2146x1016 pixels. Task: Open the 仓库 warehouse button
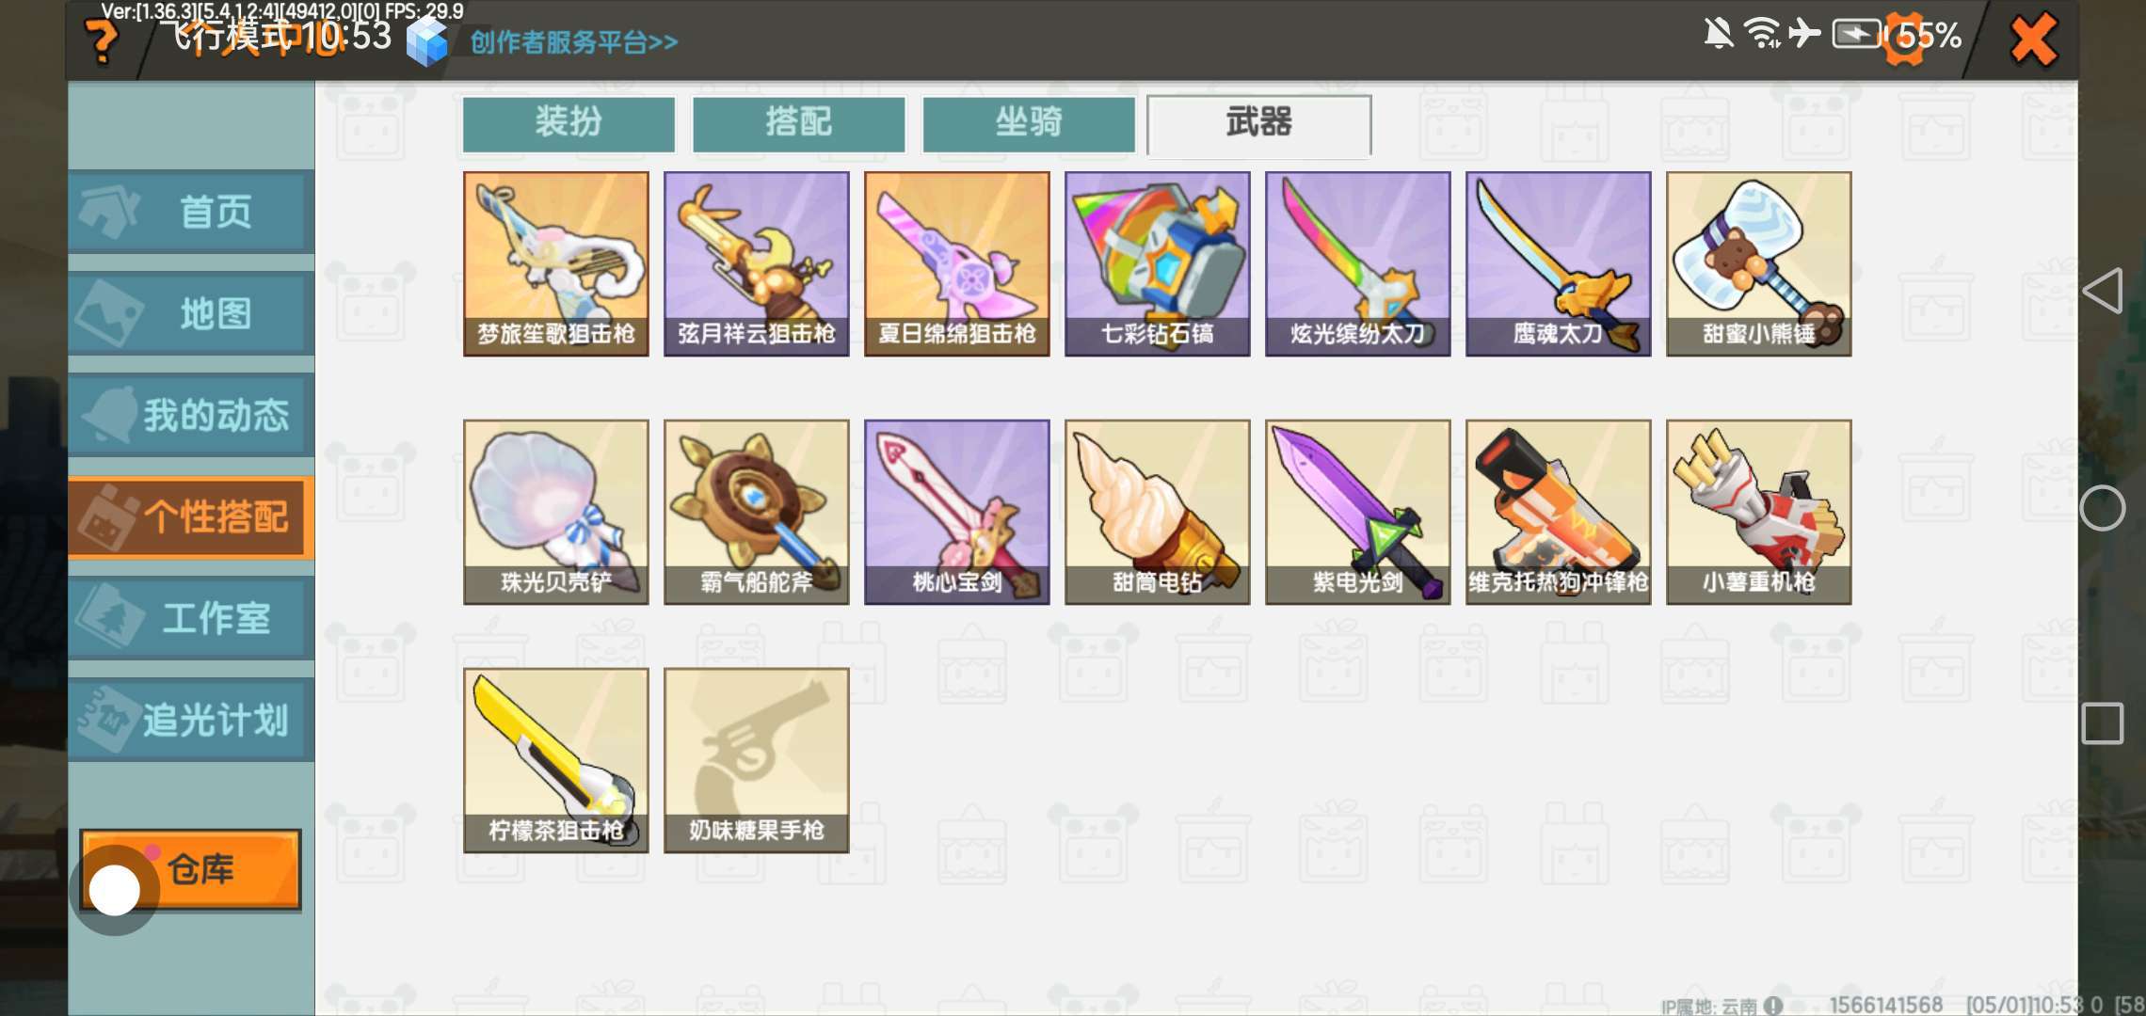tap(191, 870)
